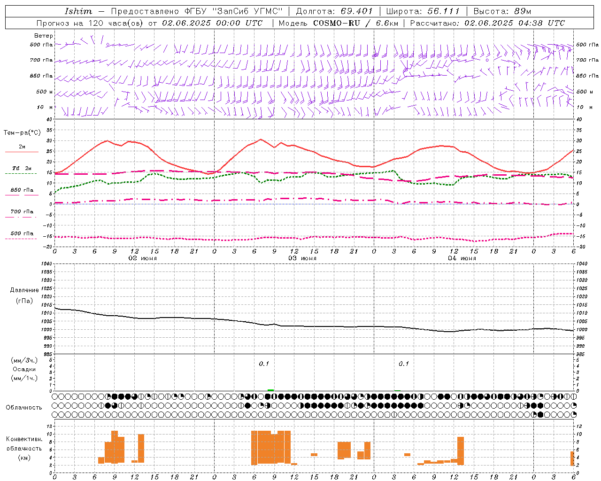Click the "Облачность" cloud cover label
This screenshot has height=481, width=601.
(24, 408)
